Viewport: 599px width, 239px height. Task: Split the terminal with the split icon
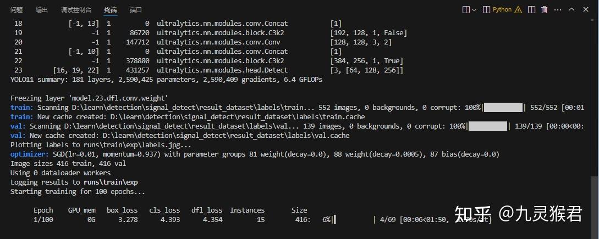pyautogui.click(x=531, y=9)
